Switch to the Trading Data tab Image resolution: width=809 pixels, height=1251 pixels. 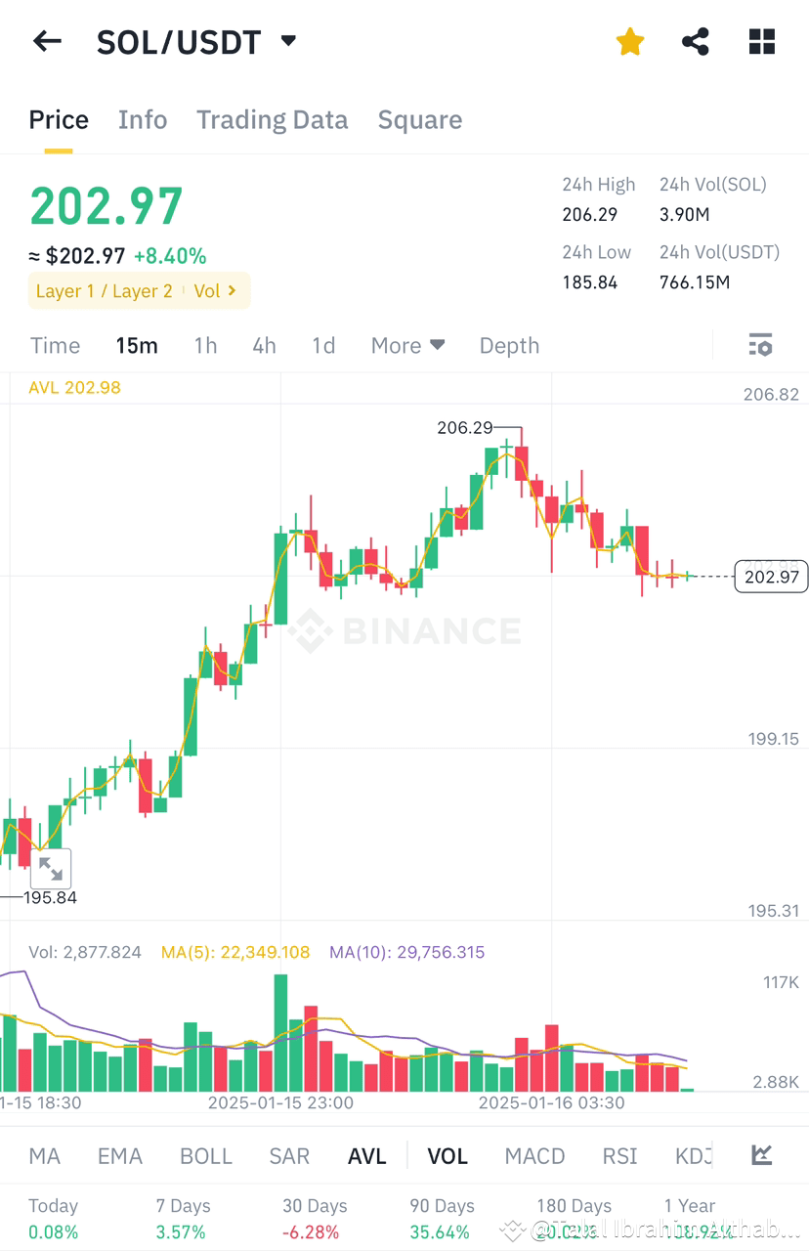point(272,120)
